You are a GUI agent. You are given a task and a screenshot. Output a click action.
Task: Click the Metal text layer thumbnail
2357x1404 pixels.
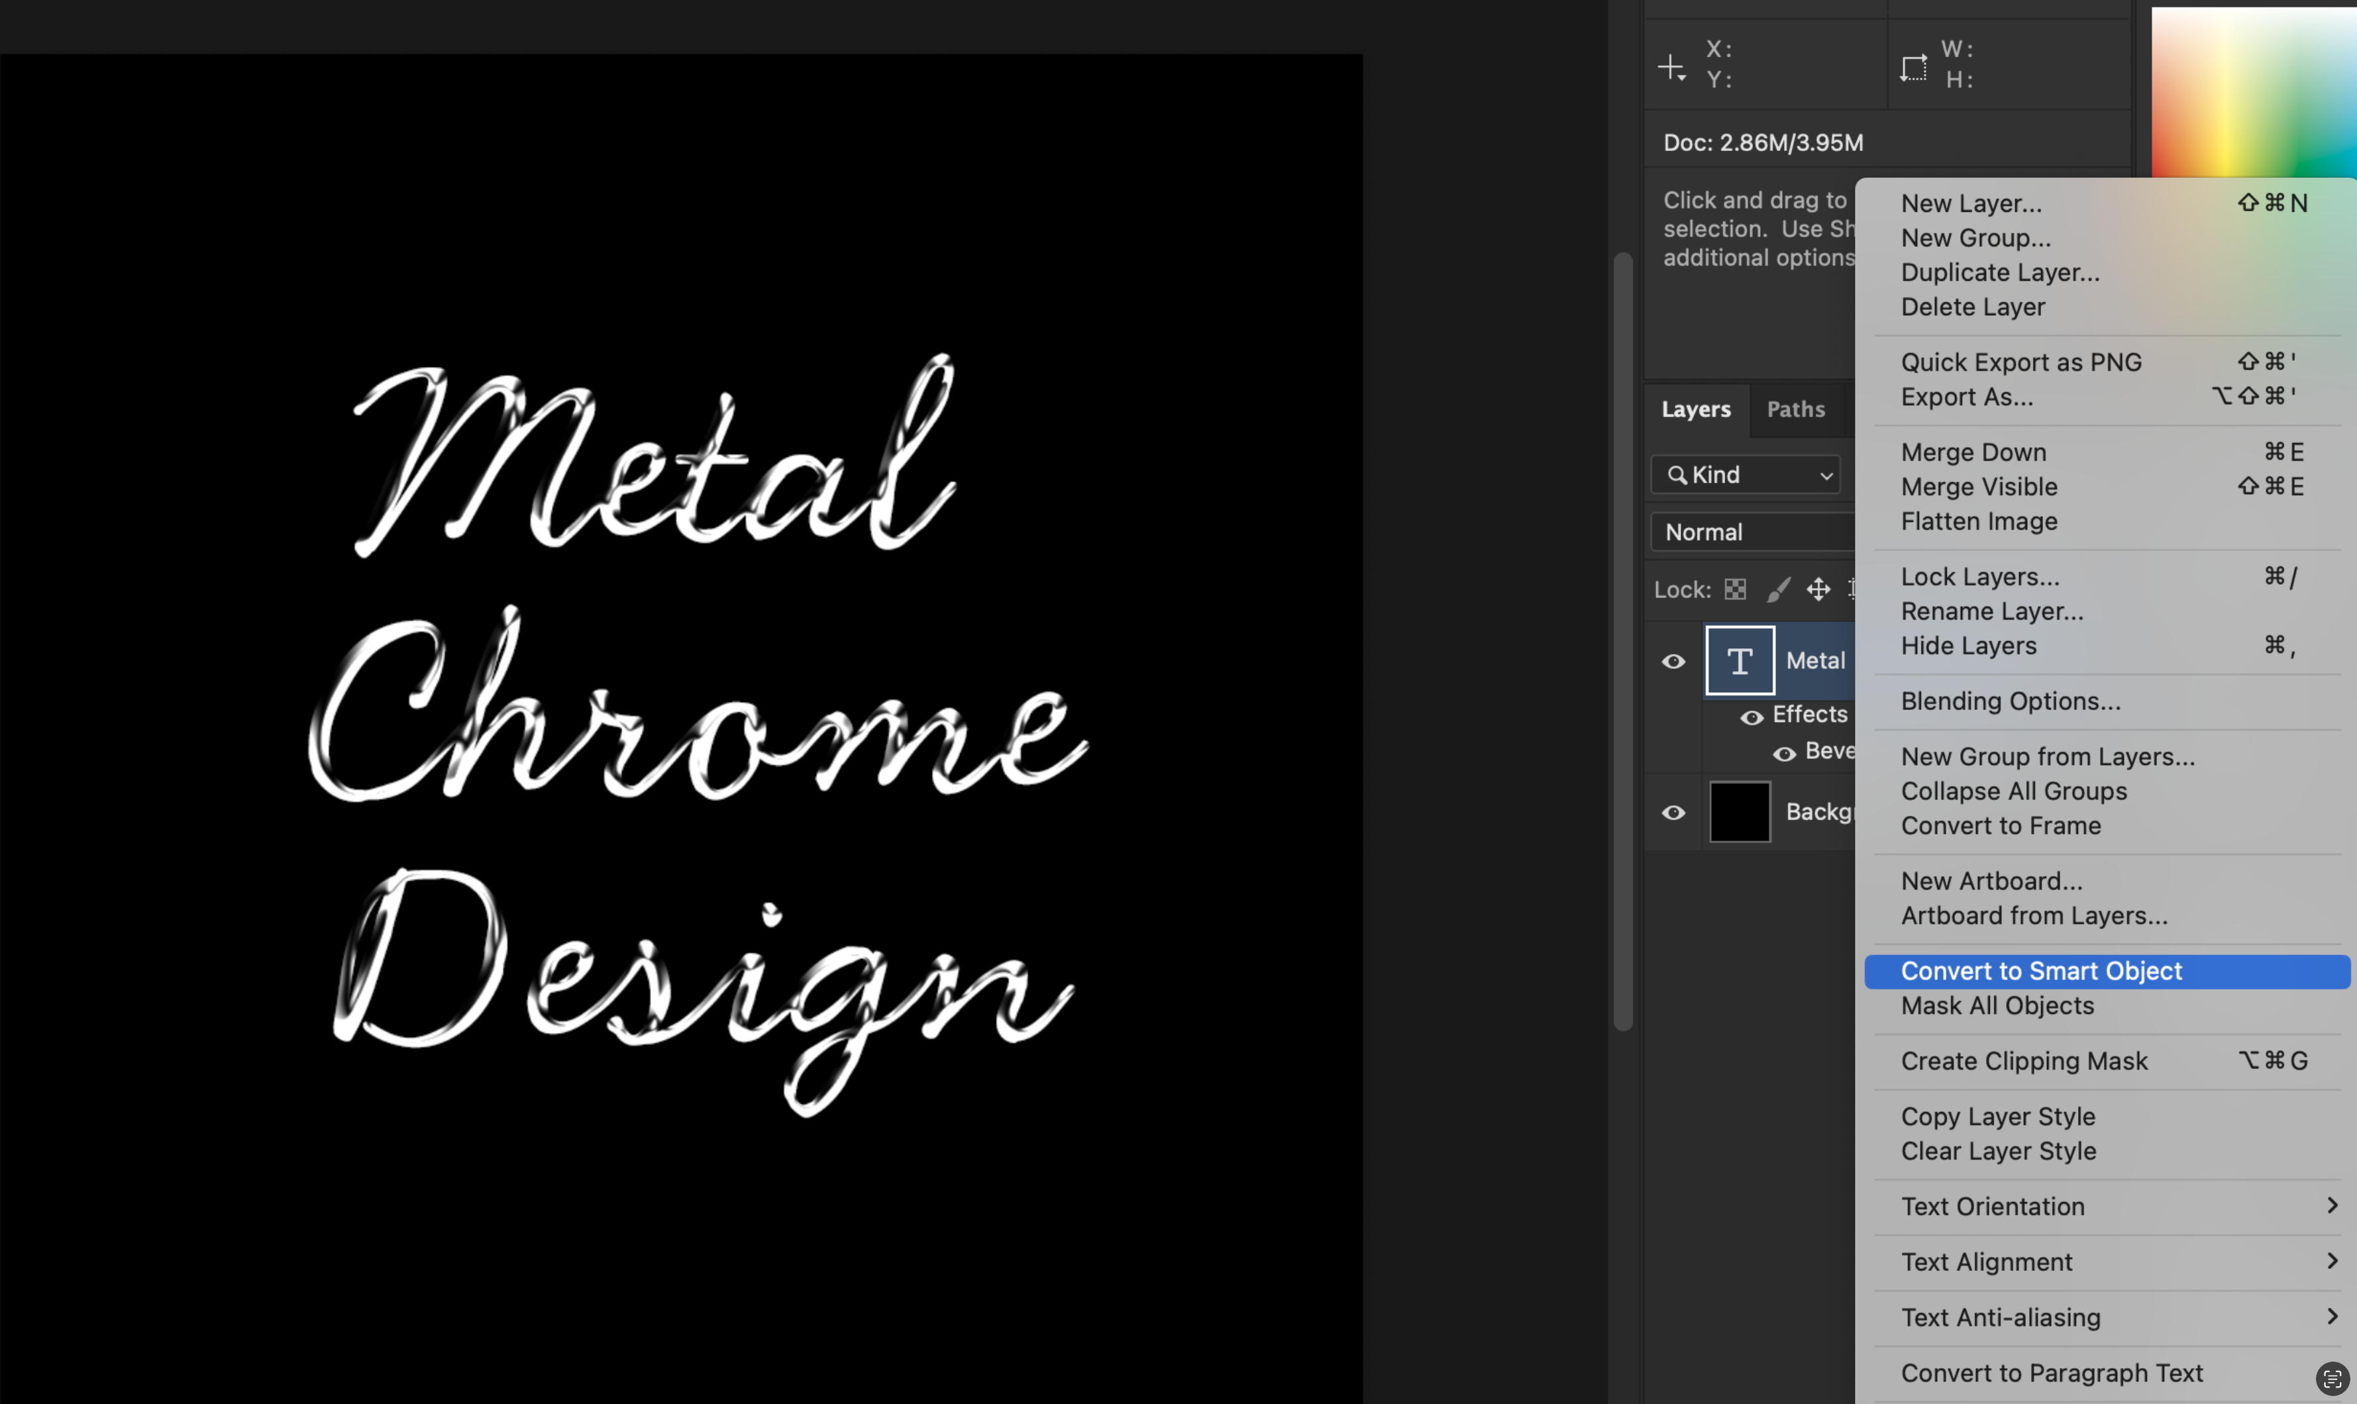coord(1739,660)
